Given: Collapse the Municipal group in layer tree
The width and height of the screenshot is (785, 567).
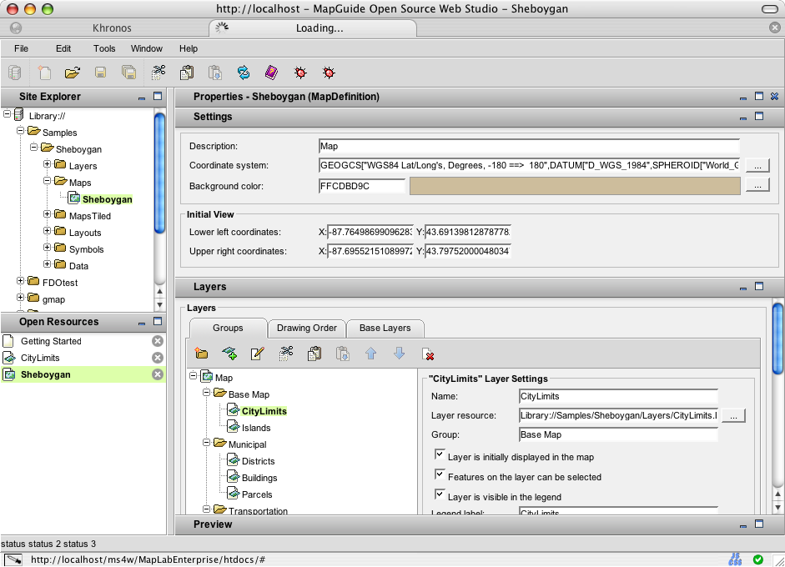Looking at the screenshot, I should tap(206, 444).
